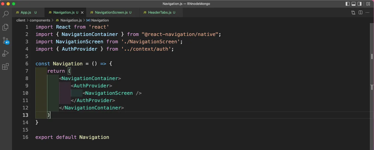Click the symbol icon before Navigation breadcrumb

point(88,20)
